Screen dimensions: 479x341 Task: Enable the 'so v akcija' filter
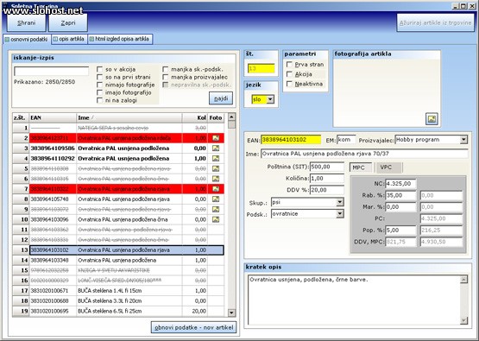[99, 69]
